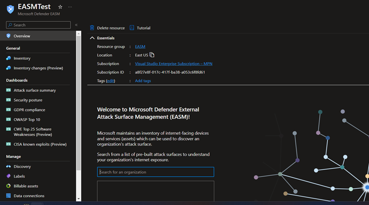The image size is (369, 205).
Task: Open the OWASP Top 10 dashboard
Action: tap(27, 120)
